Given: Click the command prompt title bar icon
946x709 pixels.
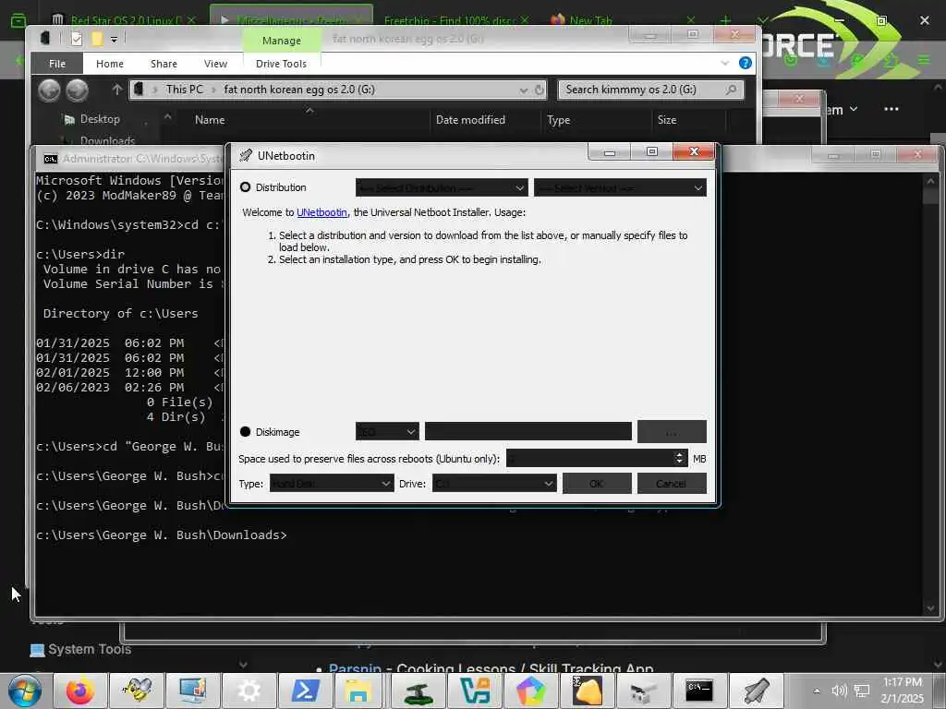Looking at the screenshot, I should 51,159.
